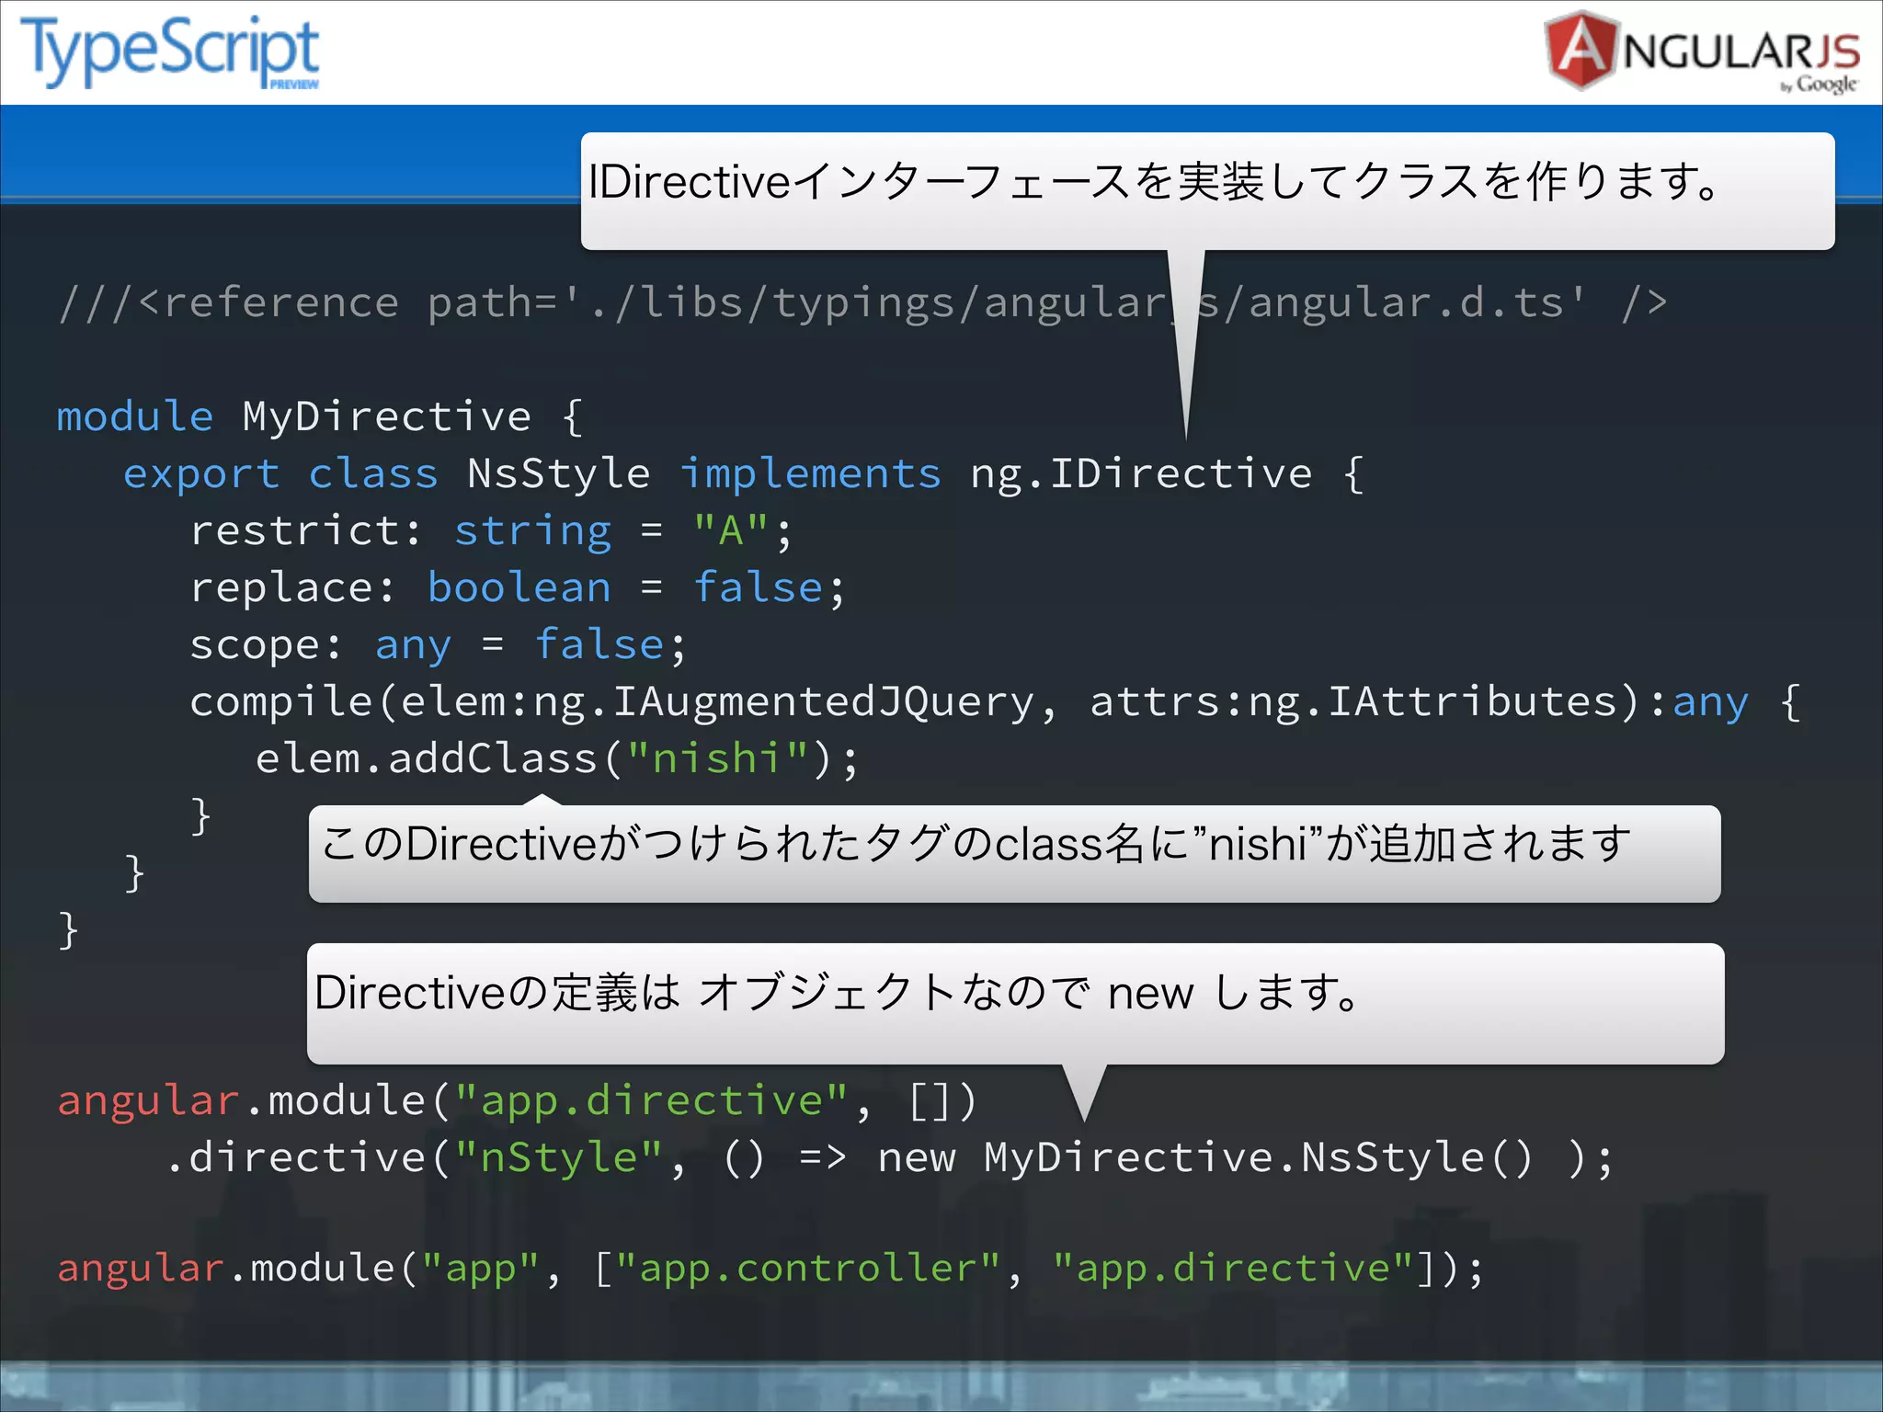Viewport: 1883px width, 1412px height.
Task: Click the "implements" keyword
Action: 810,474
